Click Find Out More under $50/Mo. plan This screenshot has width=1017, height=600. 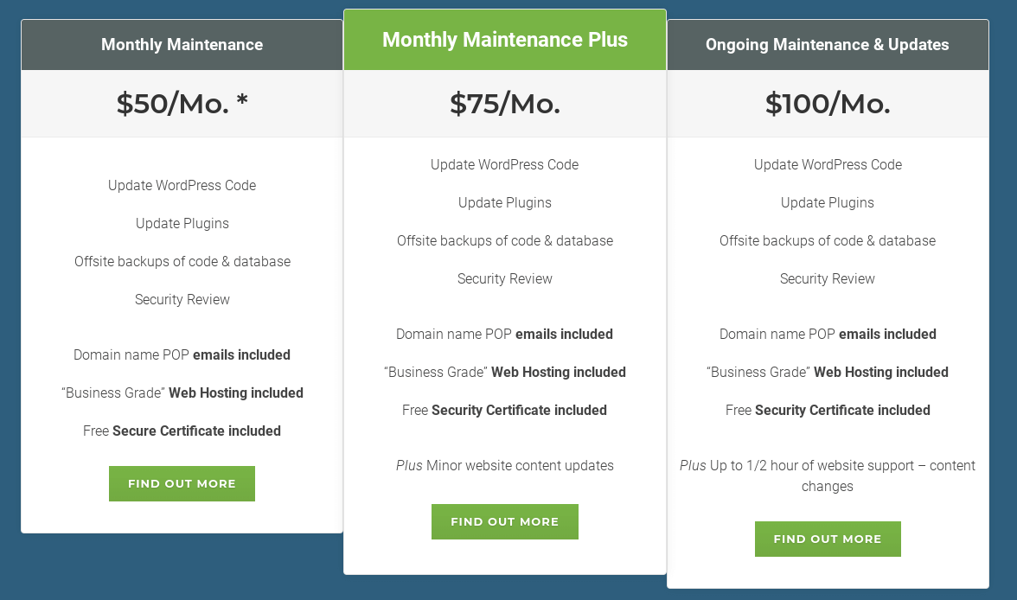[182, 484]
